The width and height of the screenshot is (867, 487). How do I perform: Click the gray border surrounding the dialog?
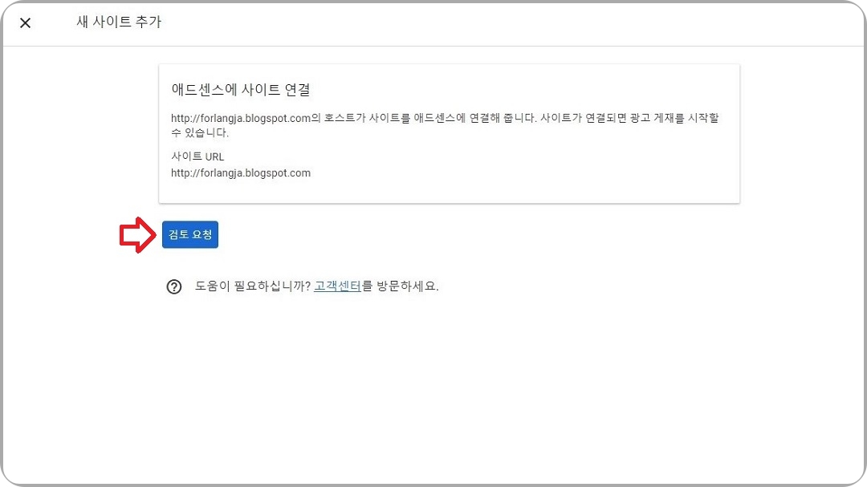433,483
